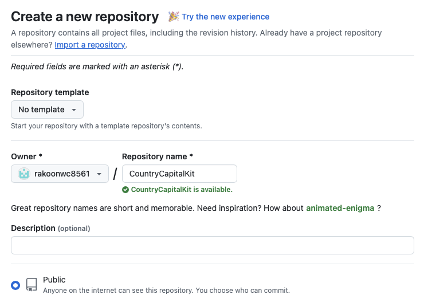Click the 'Anyone on the internet' description text
The image size is (424, 302).
coord(166,291)
